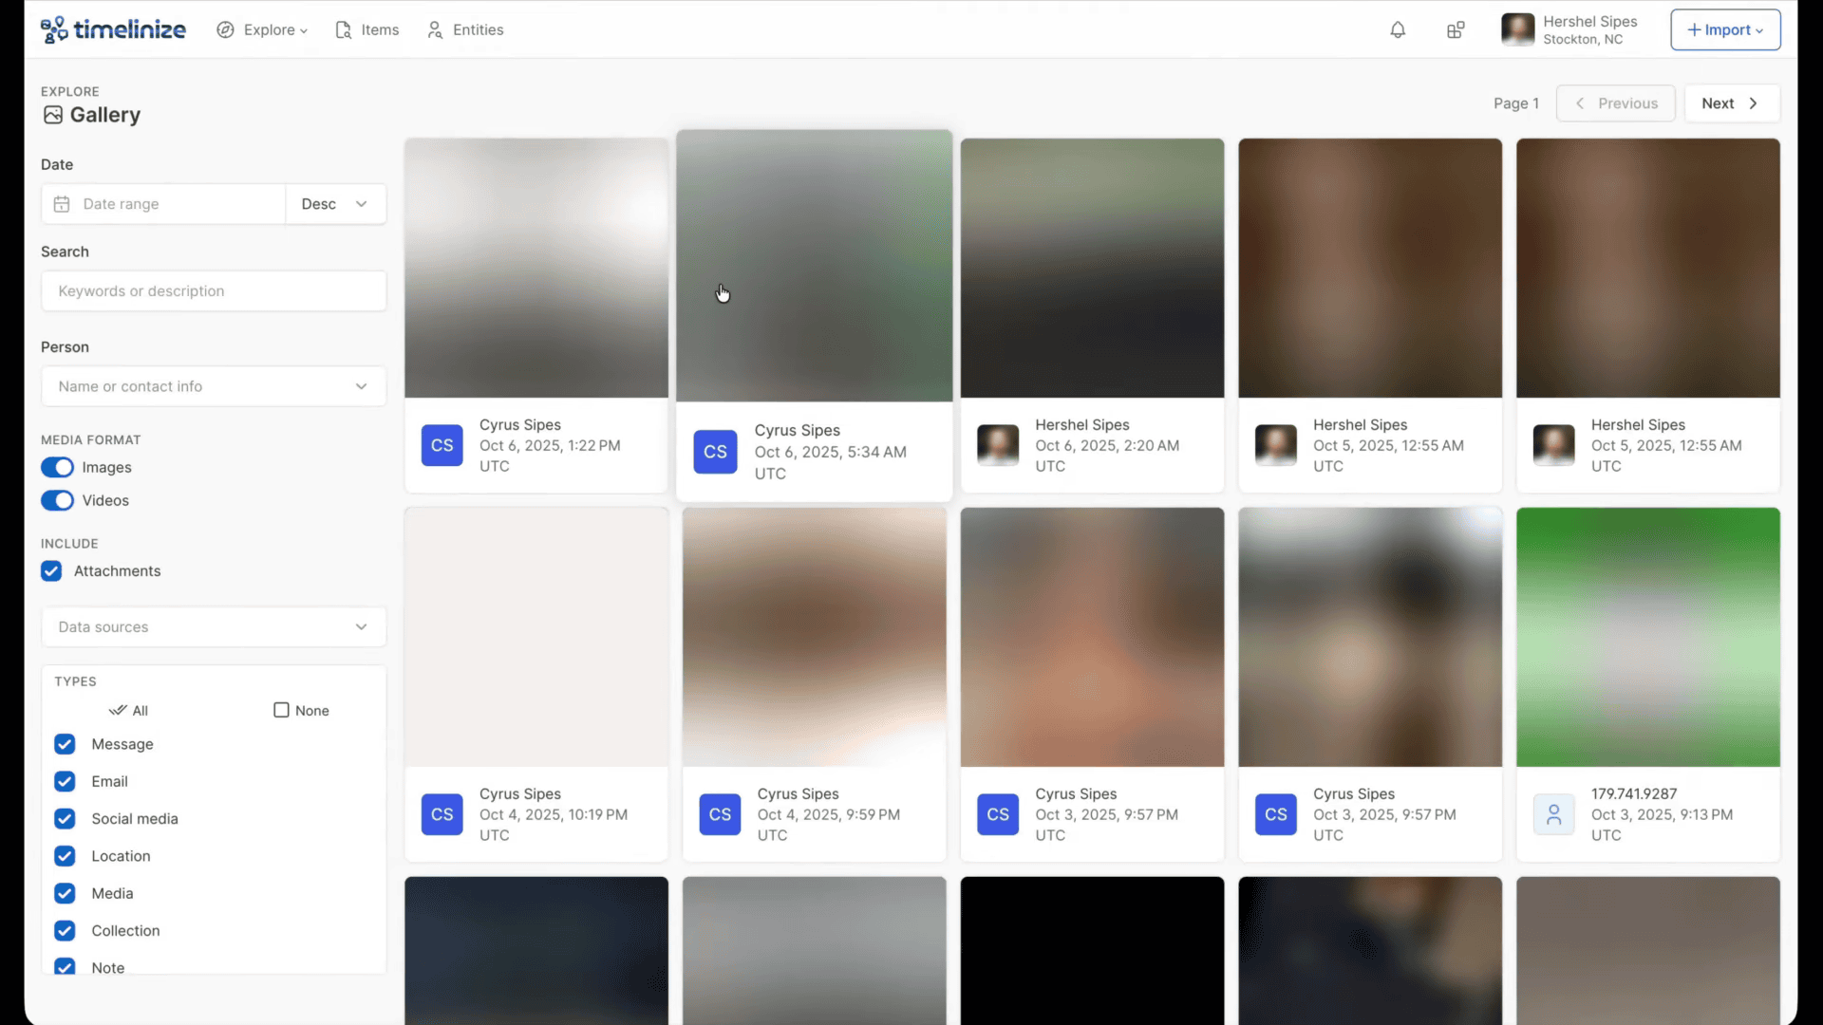The width and height of the screenshot is (1823, 1025).
Task: Click CS avatar on Oct 6 1:22 PM card
Action: pyautogui.click(x=442, y=445)
